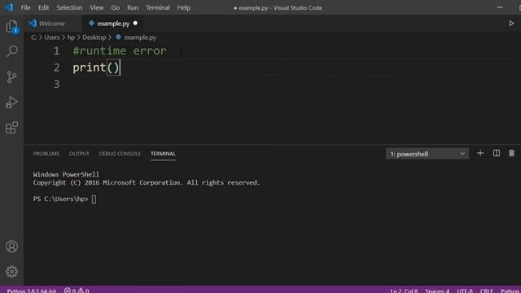The height and width of the screenshot is (293, 521).
Task: Click line number 1 in the gutter
Action: [x=57, y=50]
